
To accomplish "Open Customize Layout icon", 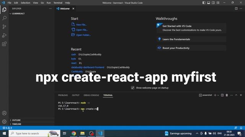I will point(218,3).
